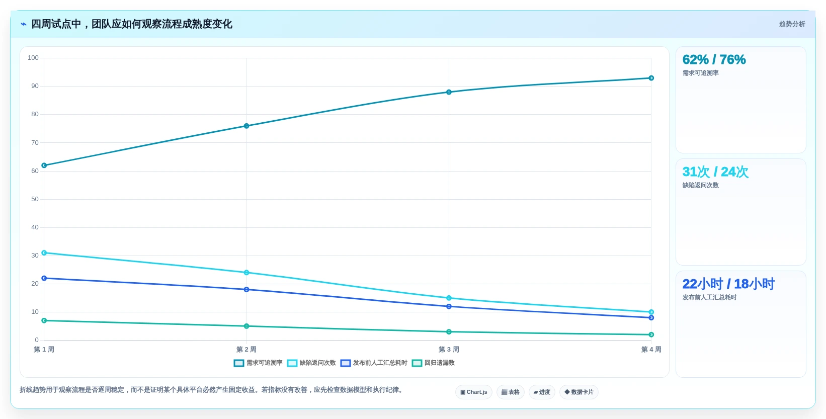Select 发布前人工汇总耗时 point at 第 2 周
The image size is (826, 419).
coord(246,290)
